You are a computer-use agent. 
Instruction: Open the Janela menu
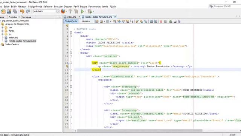tap(105, 7)
